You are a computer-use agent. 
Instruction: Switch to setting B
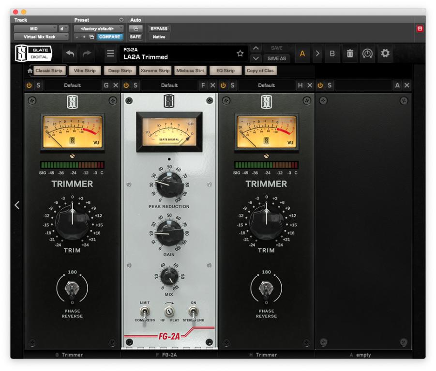pyautogui.click(x=332, y=53)
